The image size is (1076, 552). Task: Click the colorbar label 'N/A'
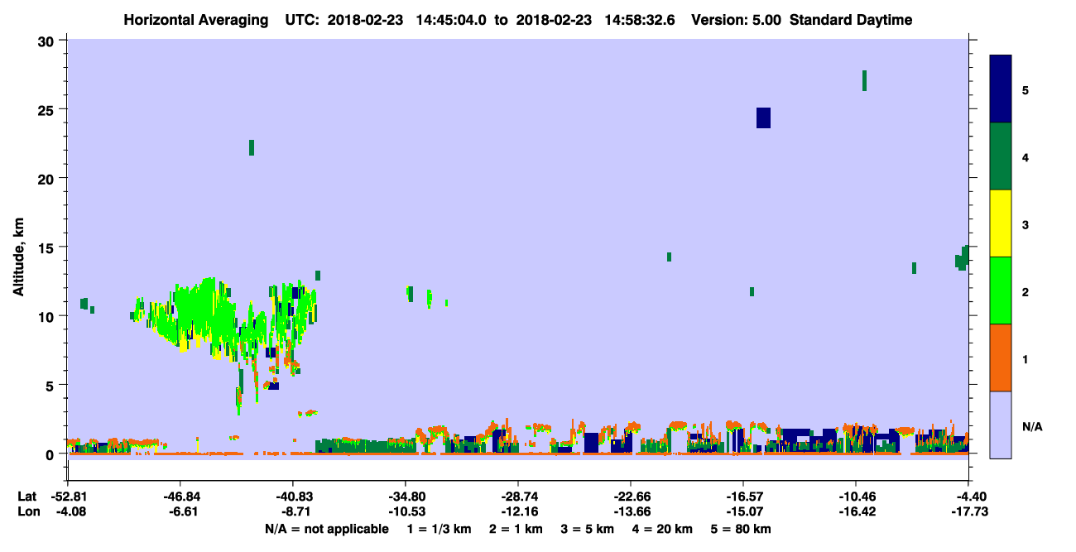tap(1032, 426)
